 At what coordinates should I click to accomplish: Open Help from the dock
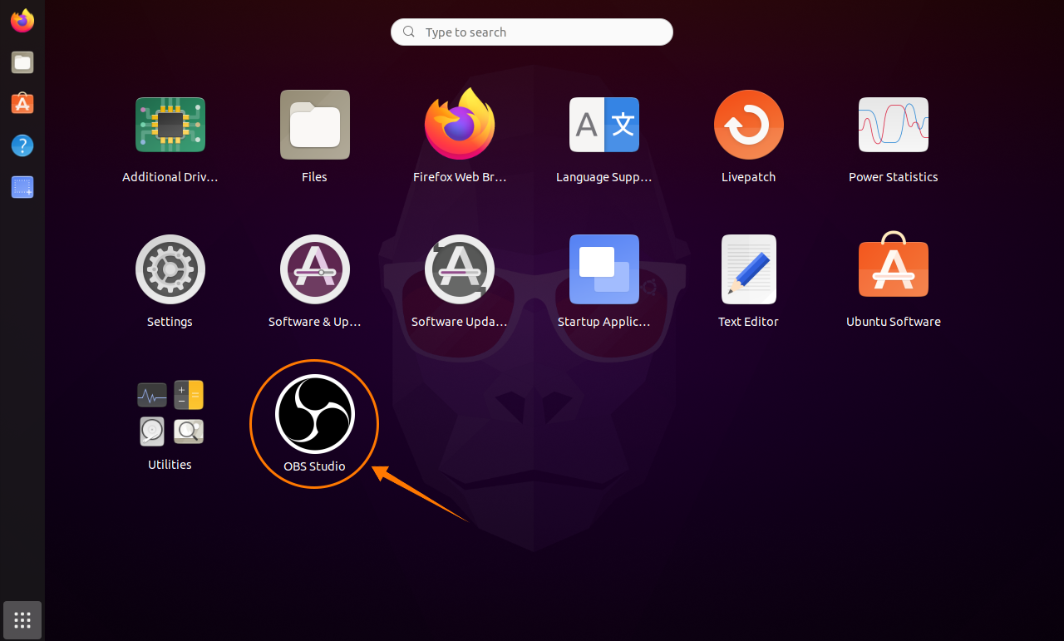pyautogui.click(x=22, y=145)
